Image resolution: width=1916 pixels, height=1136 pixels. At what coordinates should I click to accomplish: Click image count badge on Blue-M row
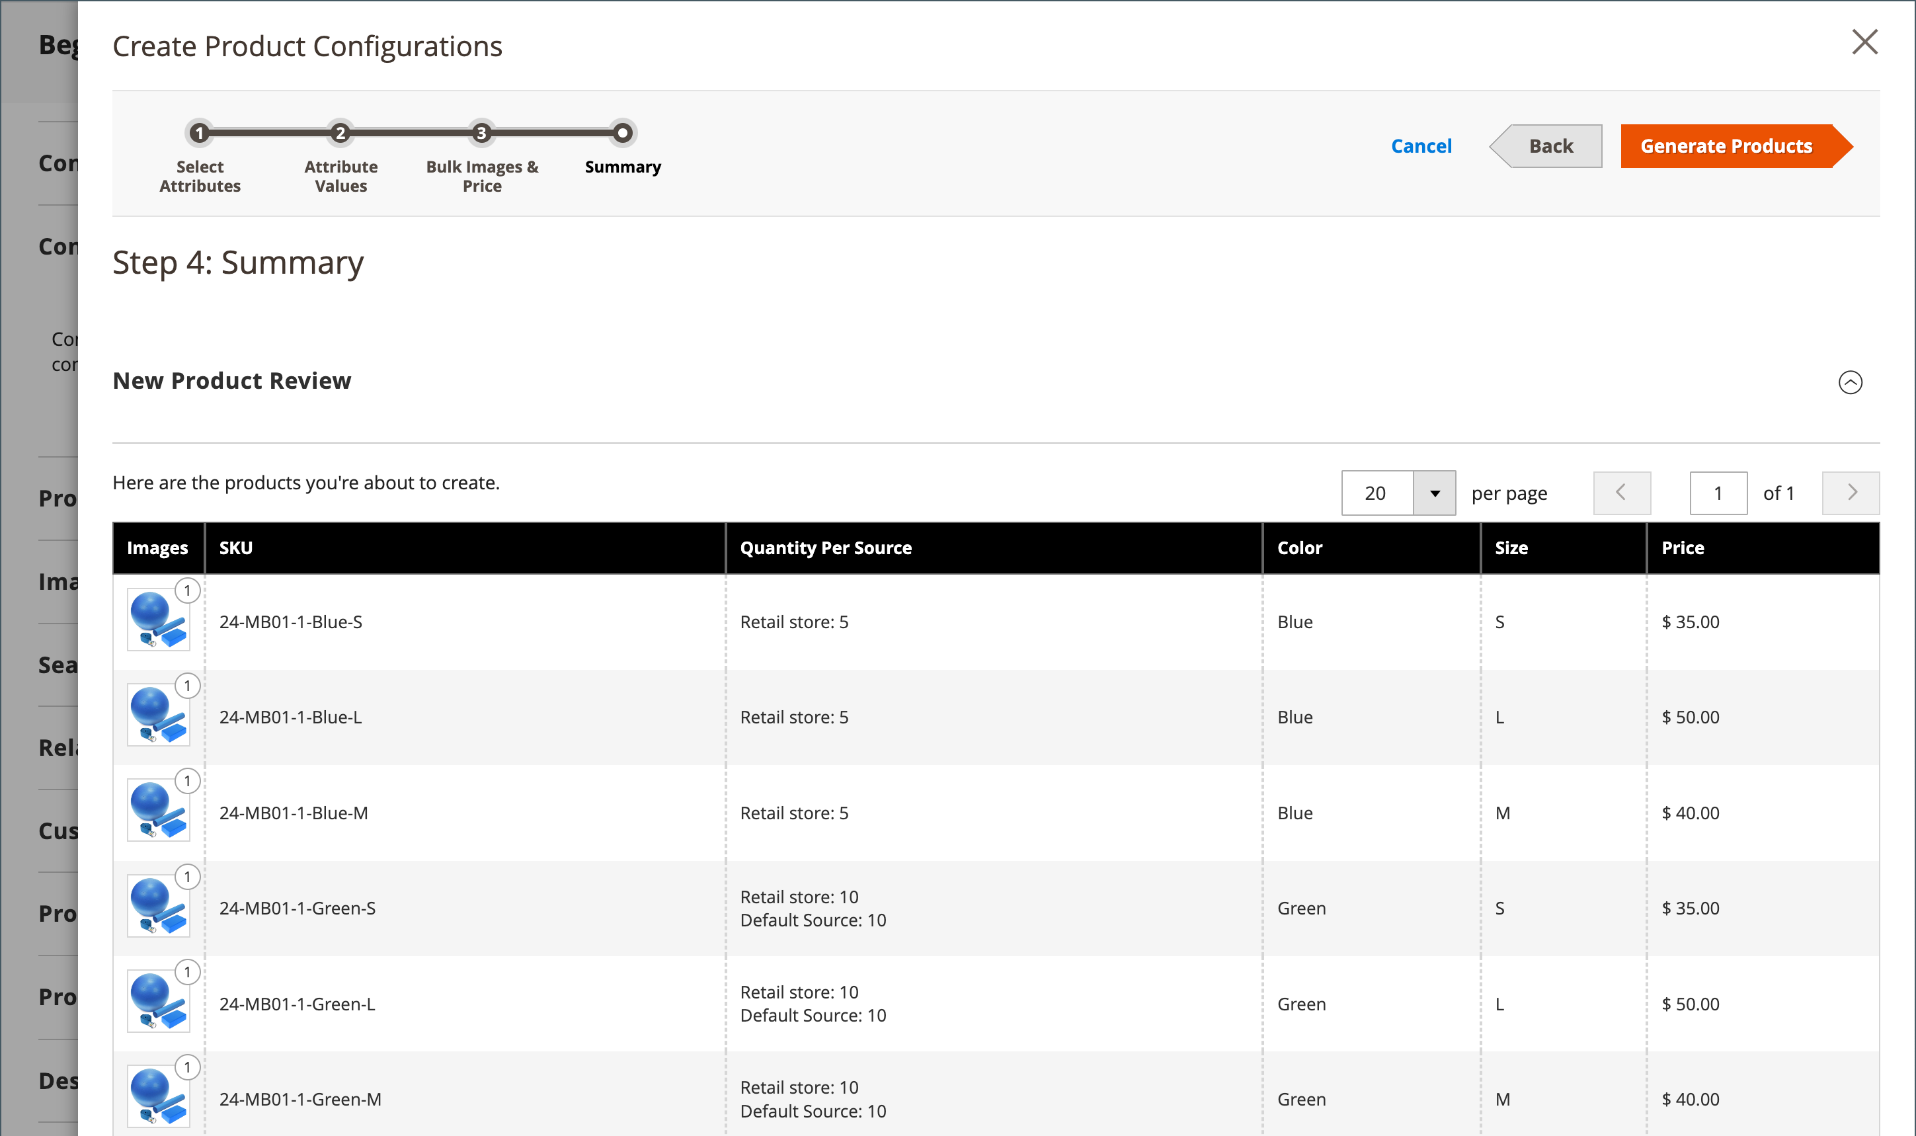point(188,782)
